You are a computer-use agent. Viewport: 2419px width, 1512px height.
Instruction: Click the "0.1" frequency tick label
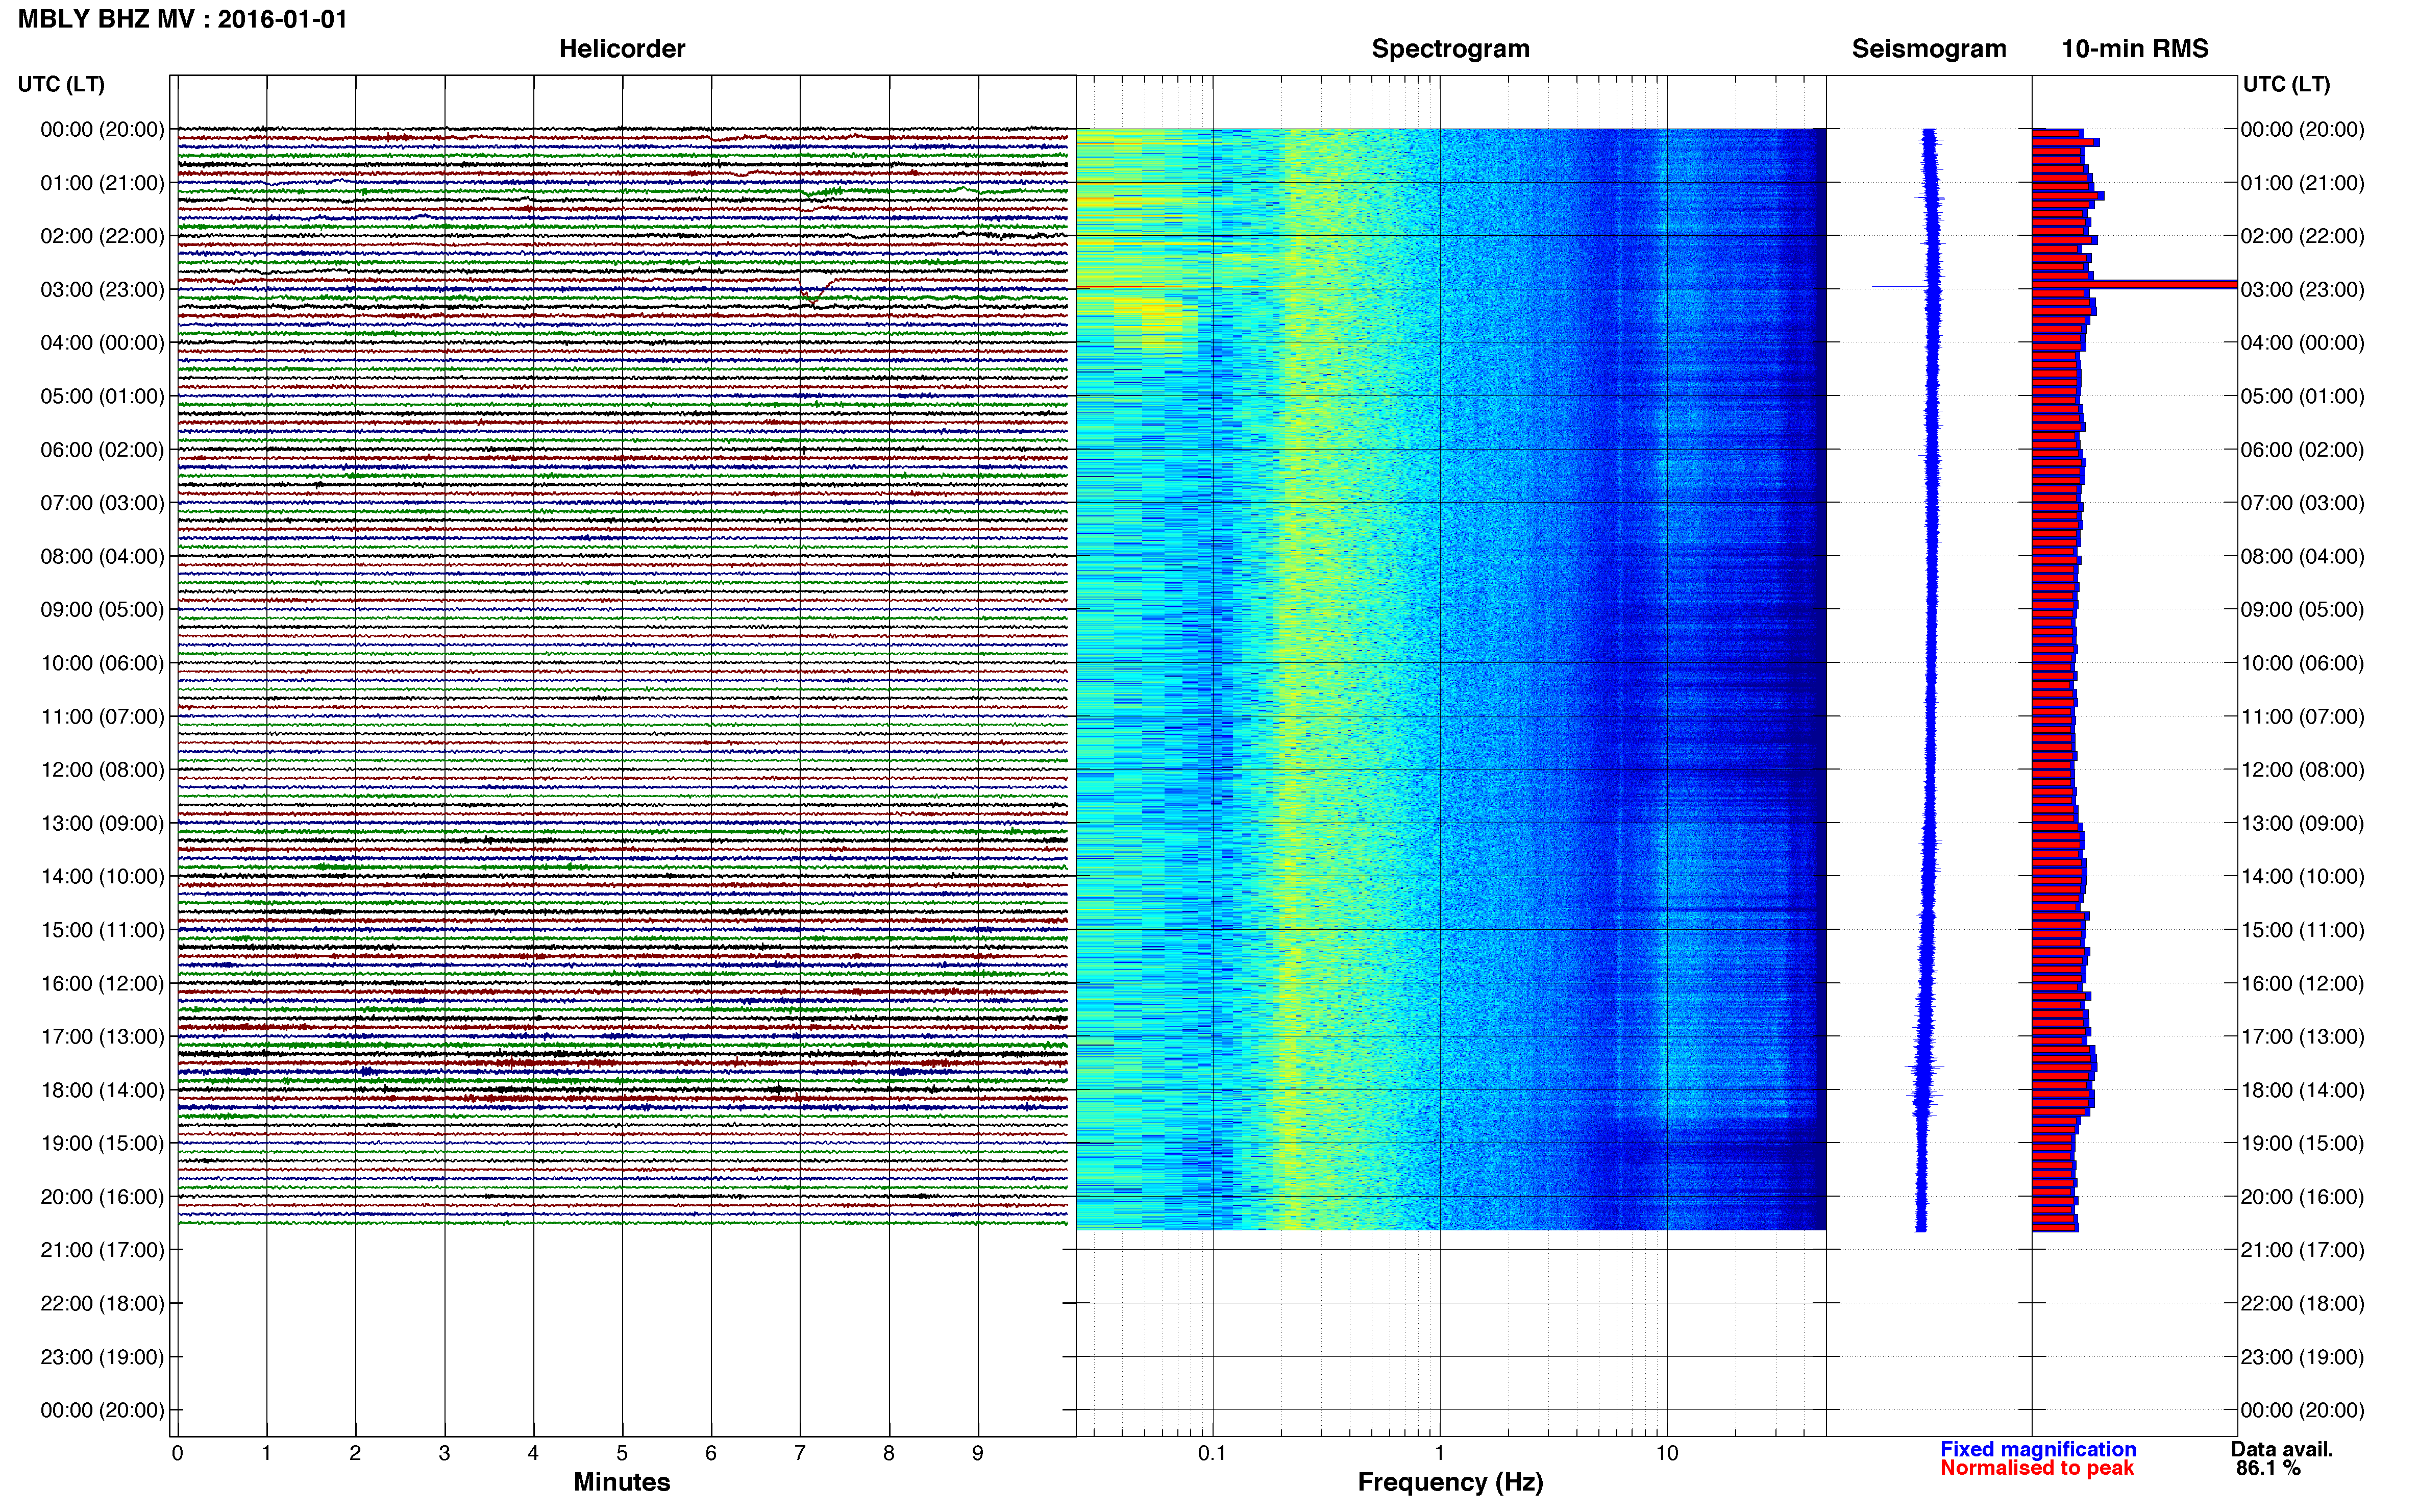pos(1212,1453)
